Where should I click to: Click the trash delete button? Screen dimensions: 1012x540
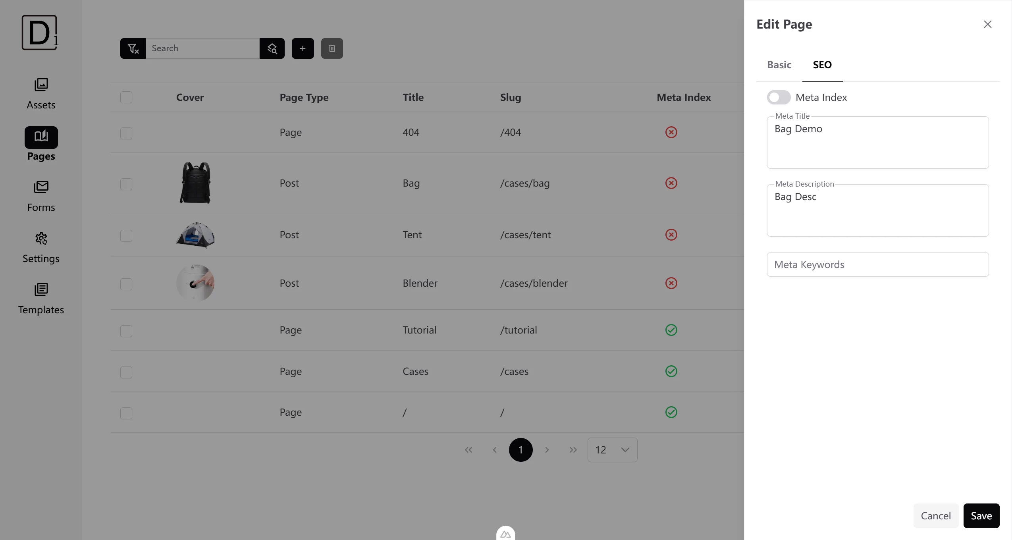(332, 48)
